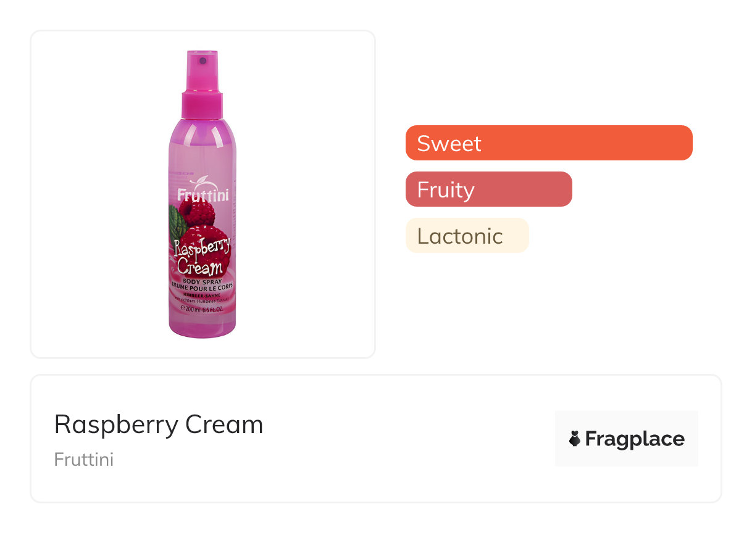This screenshot has height=533, width=752.
Task: Select the Lactonic accord bar
Action: 467,236
